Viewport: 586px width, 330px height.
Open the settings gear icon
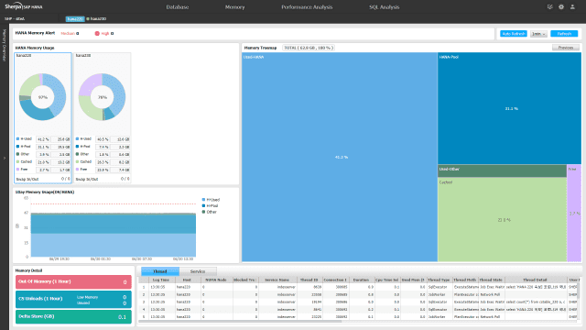point(561,6)
